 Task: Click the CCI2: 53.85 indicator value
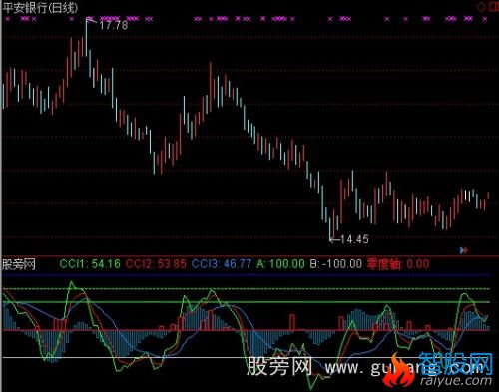tap(156, 264)
